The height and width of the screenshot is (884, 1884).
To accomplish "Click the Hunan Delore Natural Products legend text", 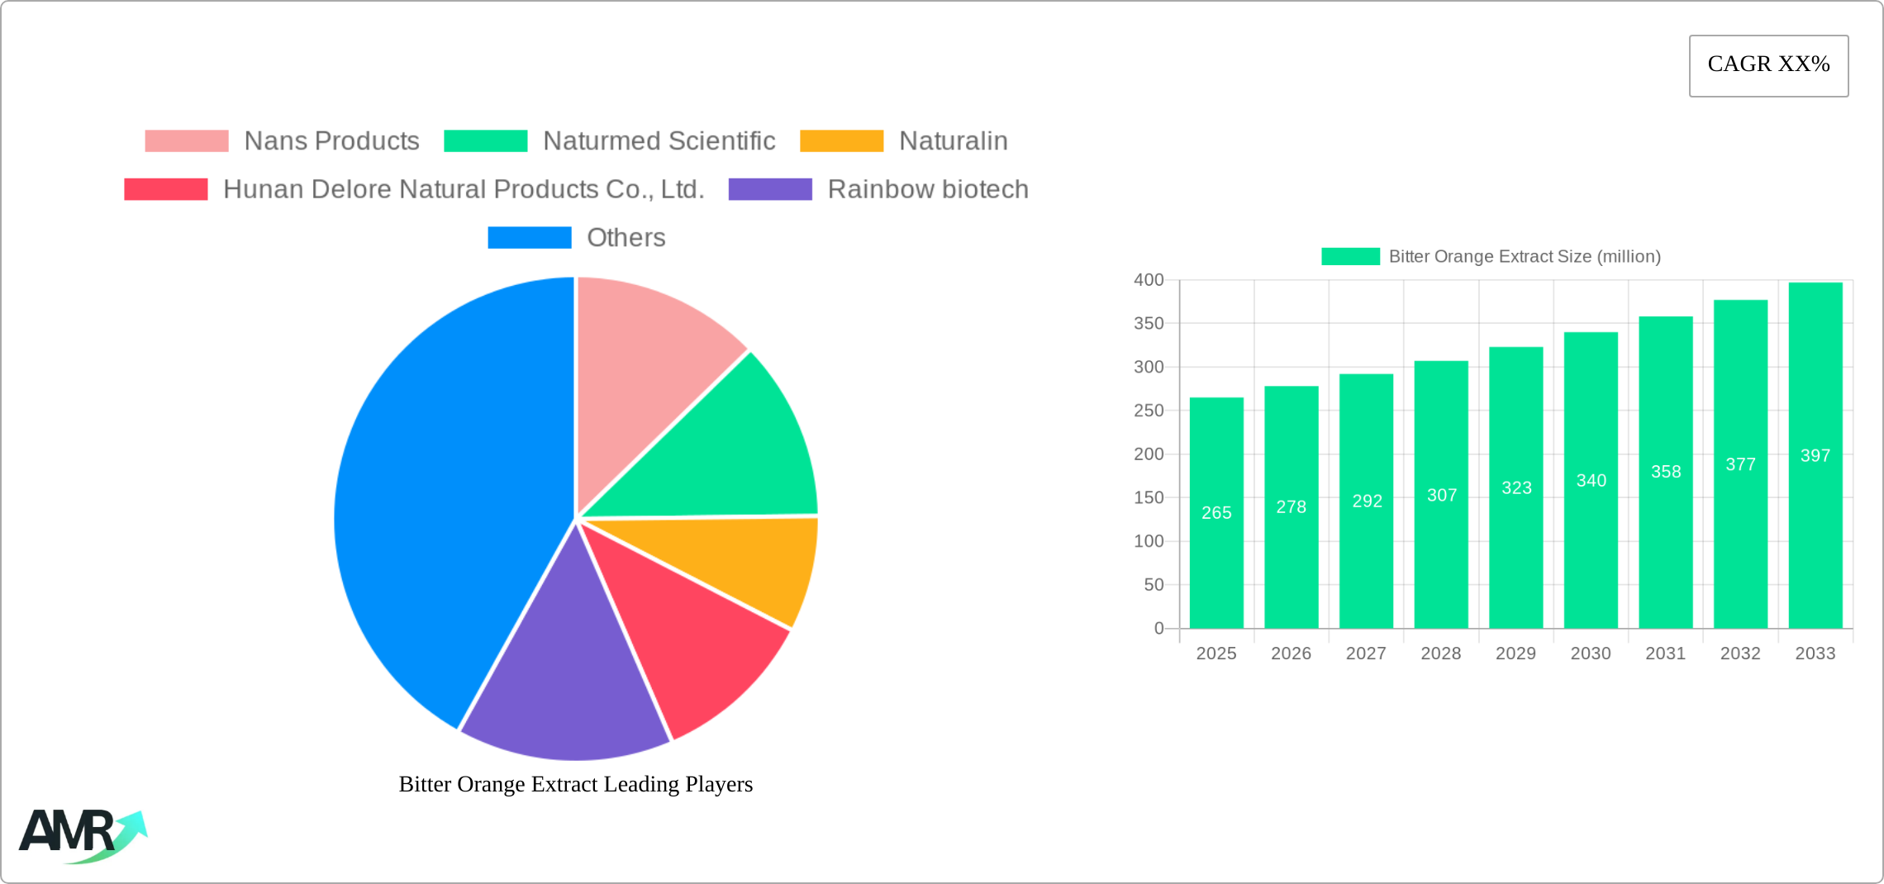I will (464, 188).
